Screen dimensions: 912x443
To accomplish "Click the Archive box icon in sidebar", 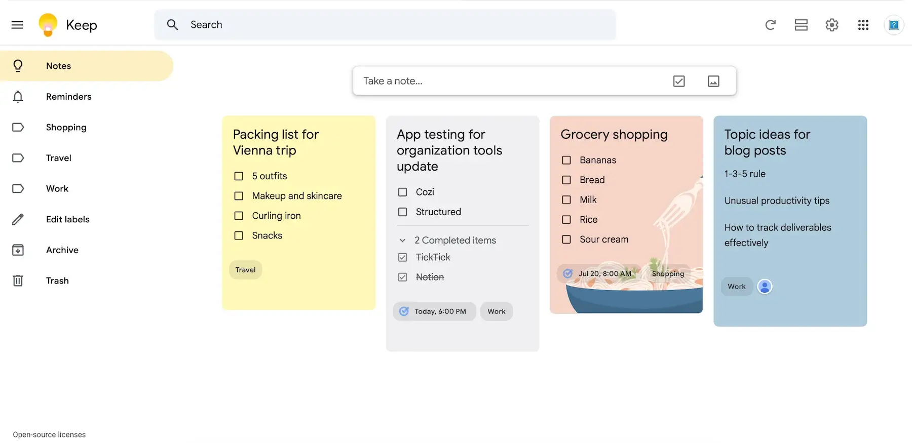I will [x=18, y=250].
